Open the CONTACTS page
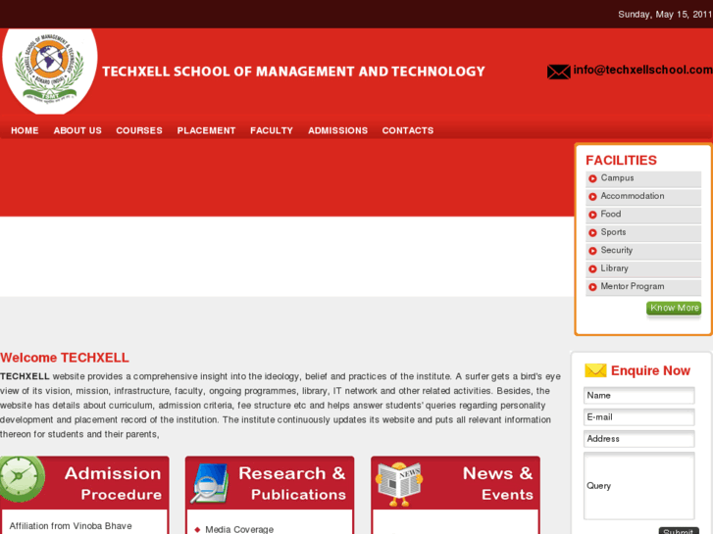This screenshot has width=713, height=534. pyautogui.click(x=408, y=130)
